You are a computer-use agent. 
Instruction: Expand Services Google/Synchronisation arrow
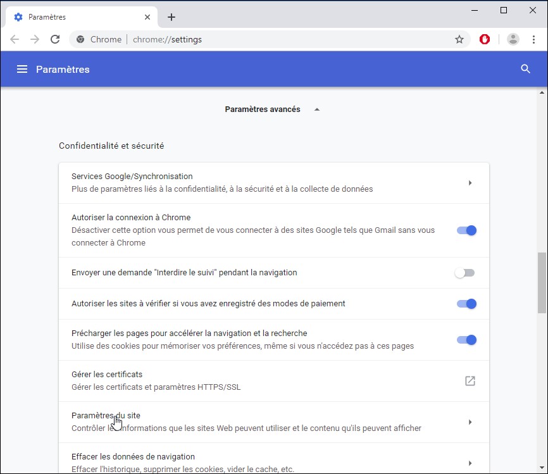470,183
